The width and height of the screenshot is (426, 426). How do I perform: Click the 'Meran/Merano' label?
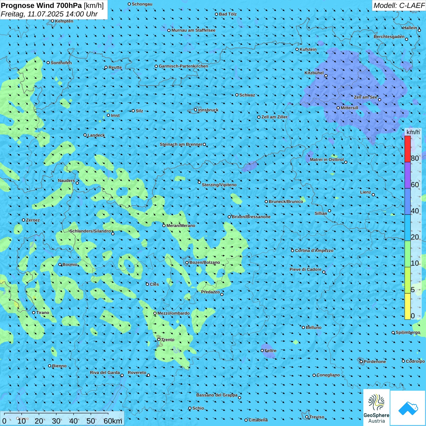(x=181, y=225)
